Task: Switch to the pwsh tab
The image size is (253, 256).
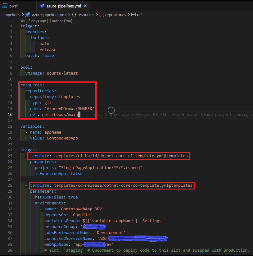Action: point(15,6)
